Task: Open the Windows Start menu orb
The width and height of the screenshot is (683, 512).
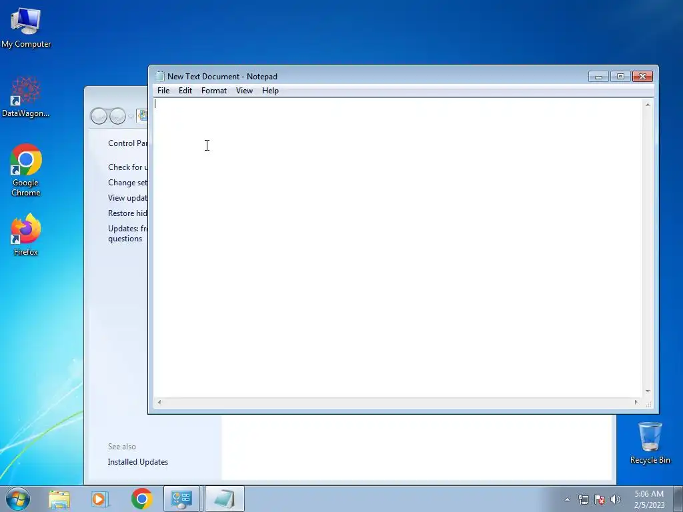Action: pyautogui.click(x=18, y=499)
